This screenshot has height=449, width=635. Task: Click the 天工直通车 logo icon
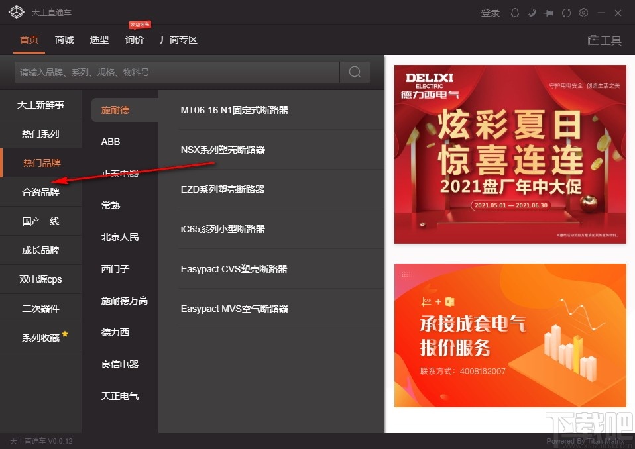17,12
